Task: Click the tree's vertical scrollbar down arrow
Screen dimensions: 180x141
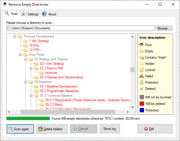Action: point(132,107)
